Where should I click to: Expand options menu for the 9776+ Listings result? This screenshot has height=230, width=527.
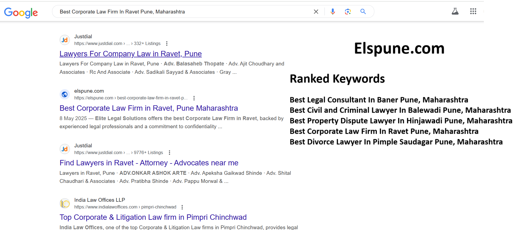click(169, 153)
